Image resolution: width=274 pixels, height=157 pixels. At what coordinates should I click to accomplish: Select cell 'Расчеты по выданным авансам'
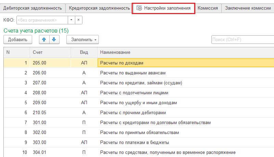[x=186, y=73]
